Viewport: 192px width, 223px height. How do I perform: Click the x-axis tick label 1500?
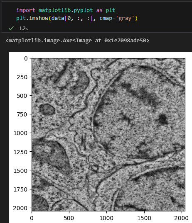point(144,218)
